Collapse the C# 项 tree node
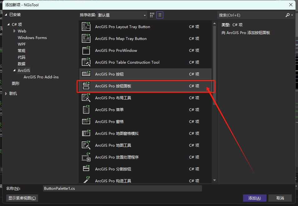This screenshot has height=206, width=298. click(8, 24)
